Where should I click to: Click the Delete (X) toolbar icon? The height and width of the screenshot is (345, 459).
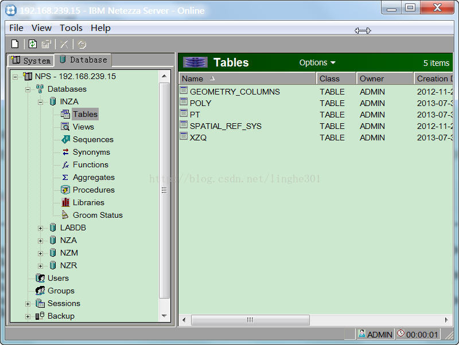[x=64, y=45]
